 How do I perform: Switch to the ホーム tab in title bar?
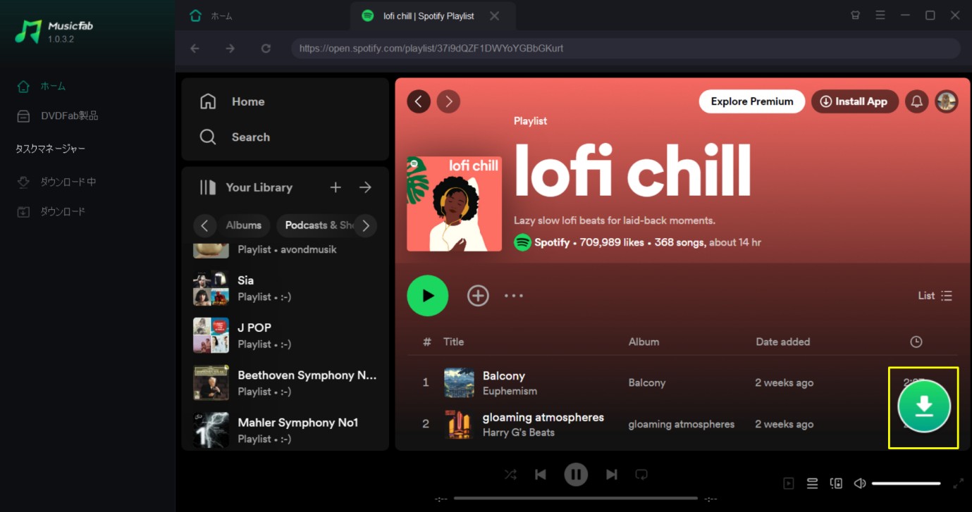(211, 15)
